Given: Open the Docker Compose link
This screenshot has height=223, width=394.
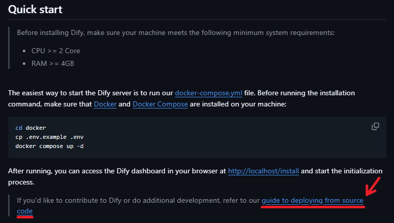Looking at the screenshot, I should [160, 104].
